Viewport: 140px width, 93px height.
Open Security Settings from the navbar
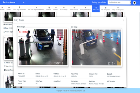point(64,9)
